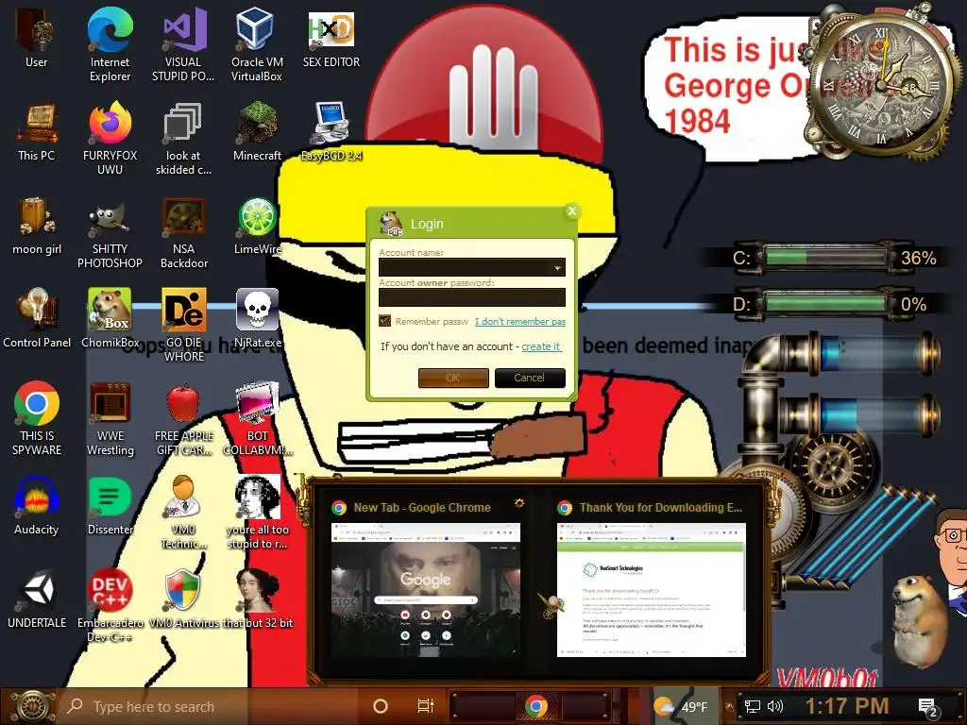Open the VM0 Technic... desktop icon

(183, 513)
